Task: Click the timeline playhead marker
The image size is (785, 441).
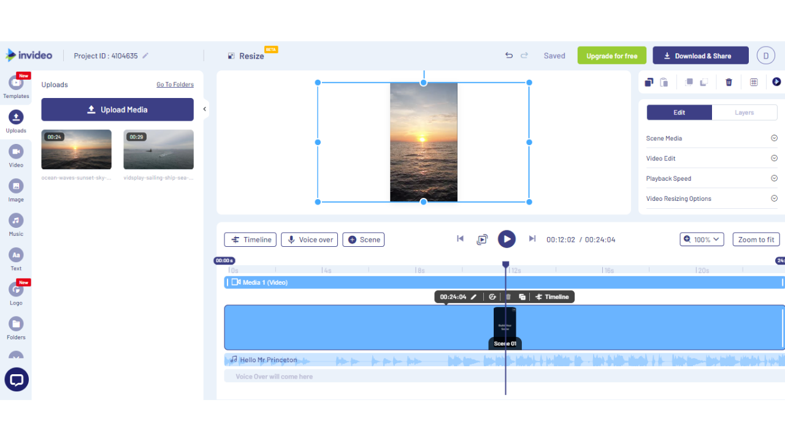Action: pos(505,263)
